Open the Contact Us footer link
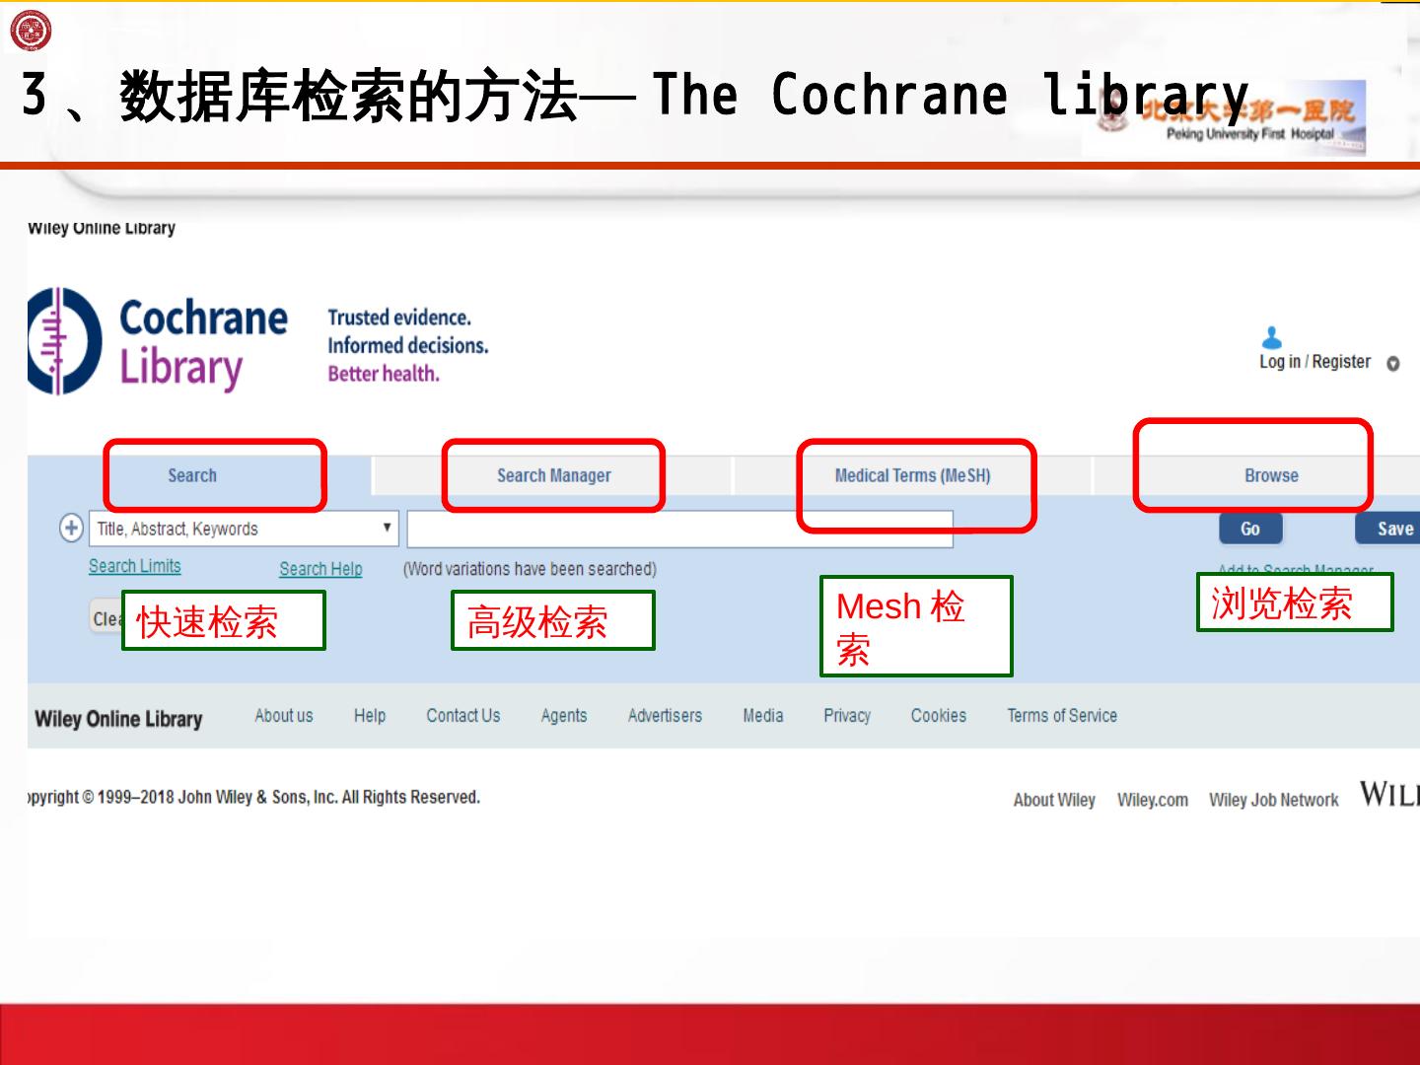 pos(463,716)
